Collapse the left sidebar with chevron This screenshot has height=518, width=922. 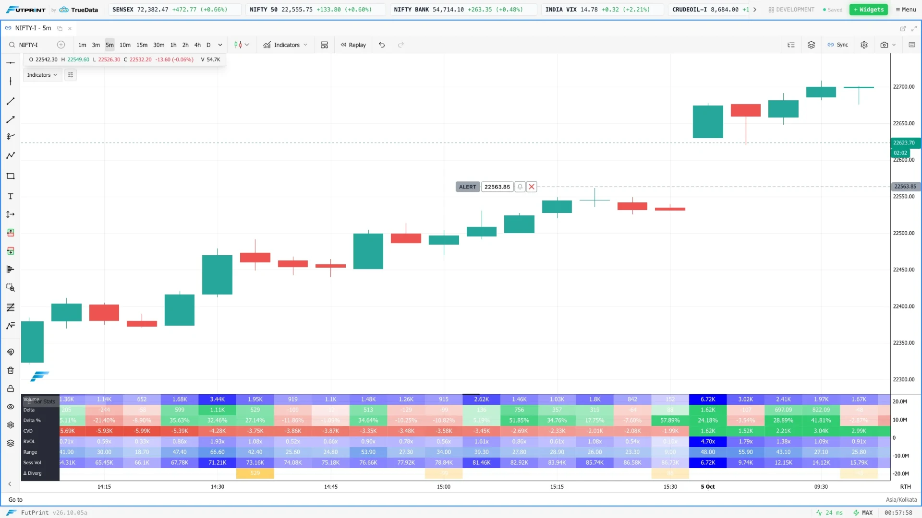(x=10, y=484)
